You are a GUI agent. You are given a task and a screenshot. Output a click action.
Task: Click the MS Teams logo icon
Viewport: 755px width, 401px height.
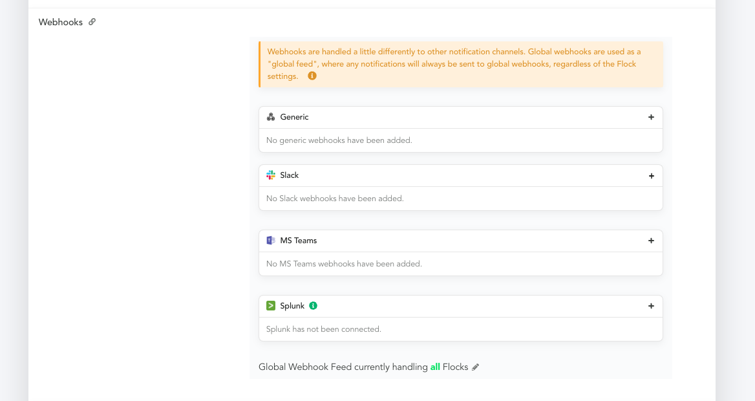point(271,240)
